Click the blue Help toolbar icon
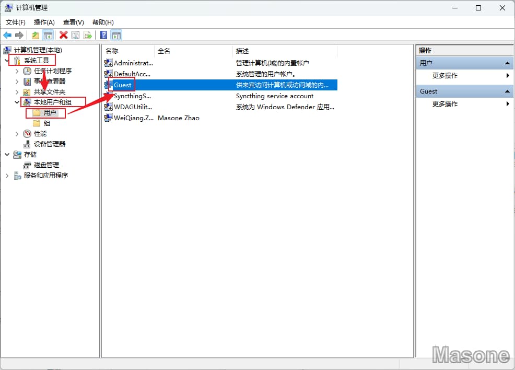 [103, 35]
